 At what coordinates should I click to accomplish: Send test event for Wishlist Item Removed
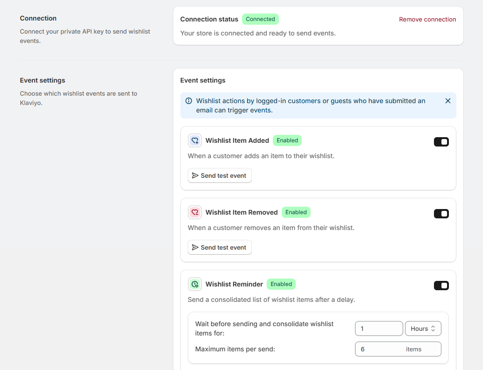pos(220,248)
